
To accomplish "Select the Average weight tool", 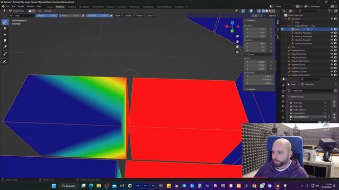I will pos(5,34).
